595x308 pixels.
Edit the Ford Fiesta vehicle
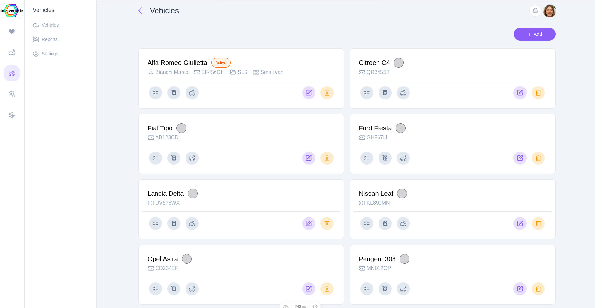point(520,158)
